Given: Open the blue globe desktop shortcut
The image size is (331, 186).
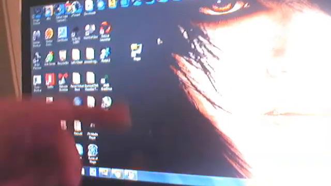Looking at the screenshot, I should pos(78,101).
